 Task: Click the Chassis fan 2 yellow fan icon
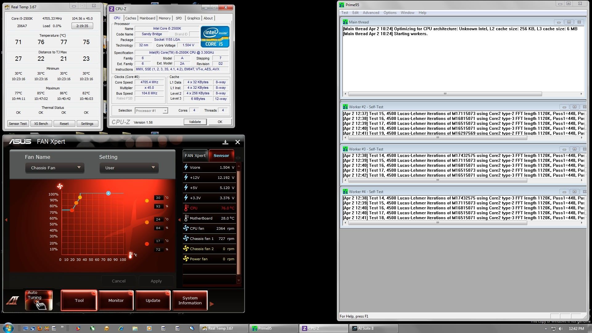(186, 249)
